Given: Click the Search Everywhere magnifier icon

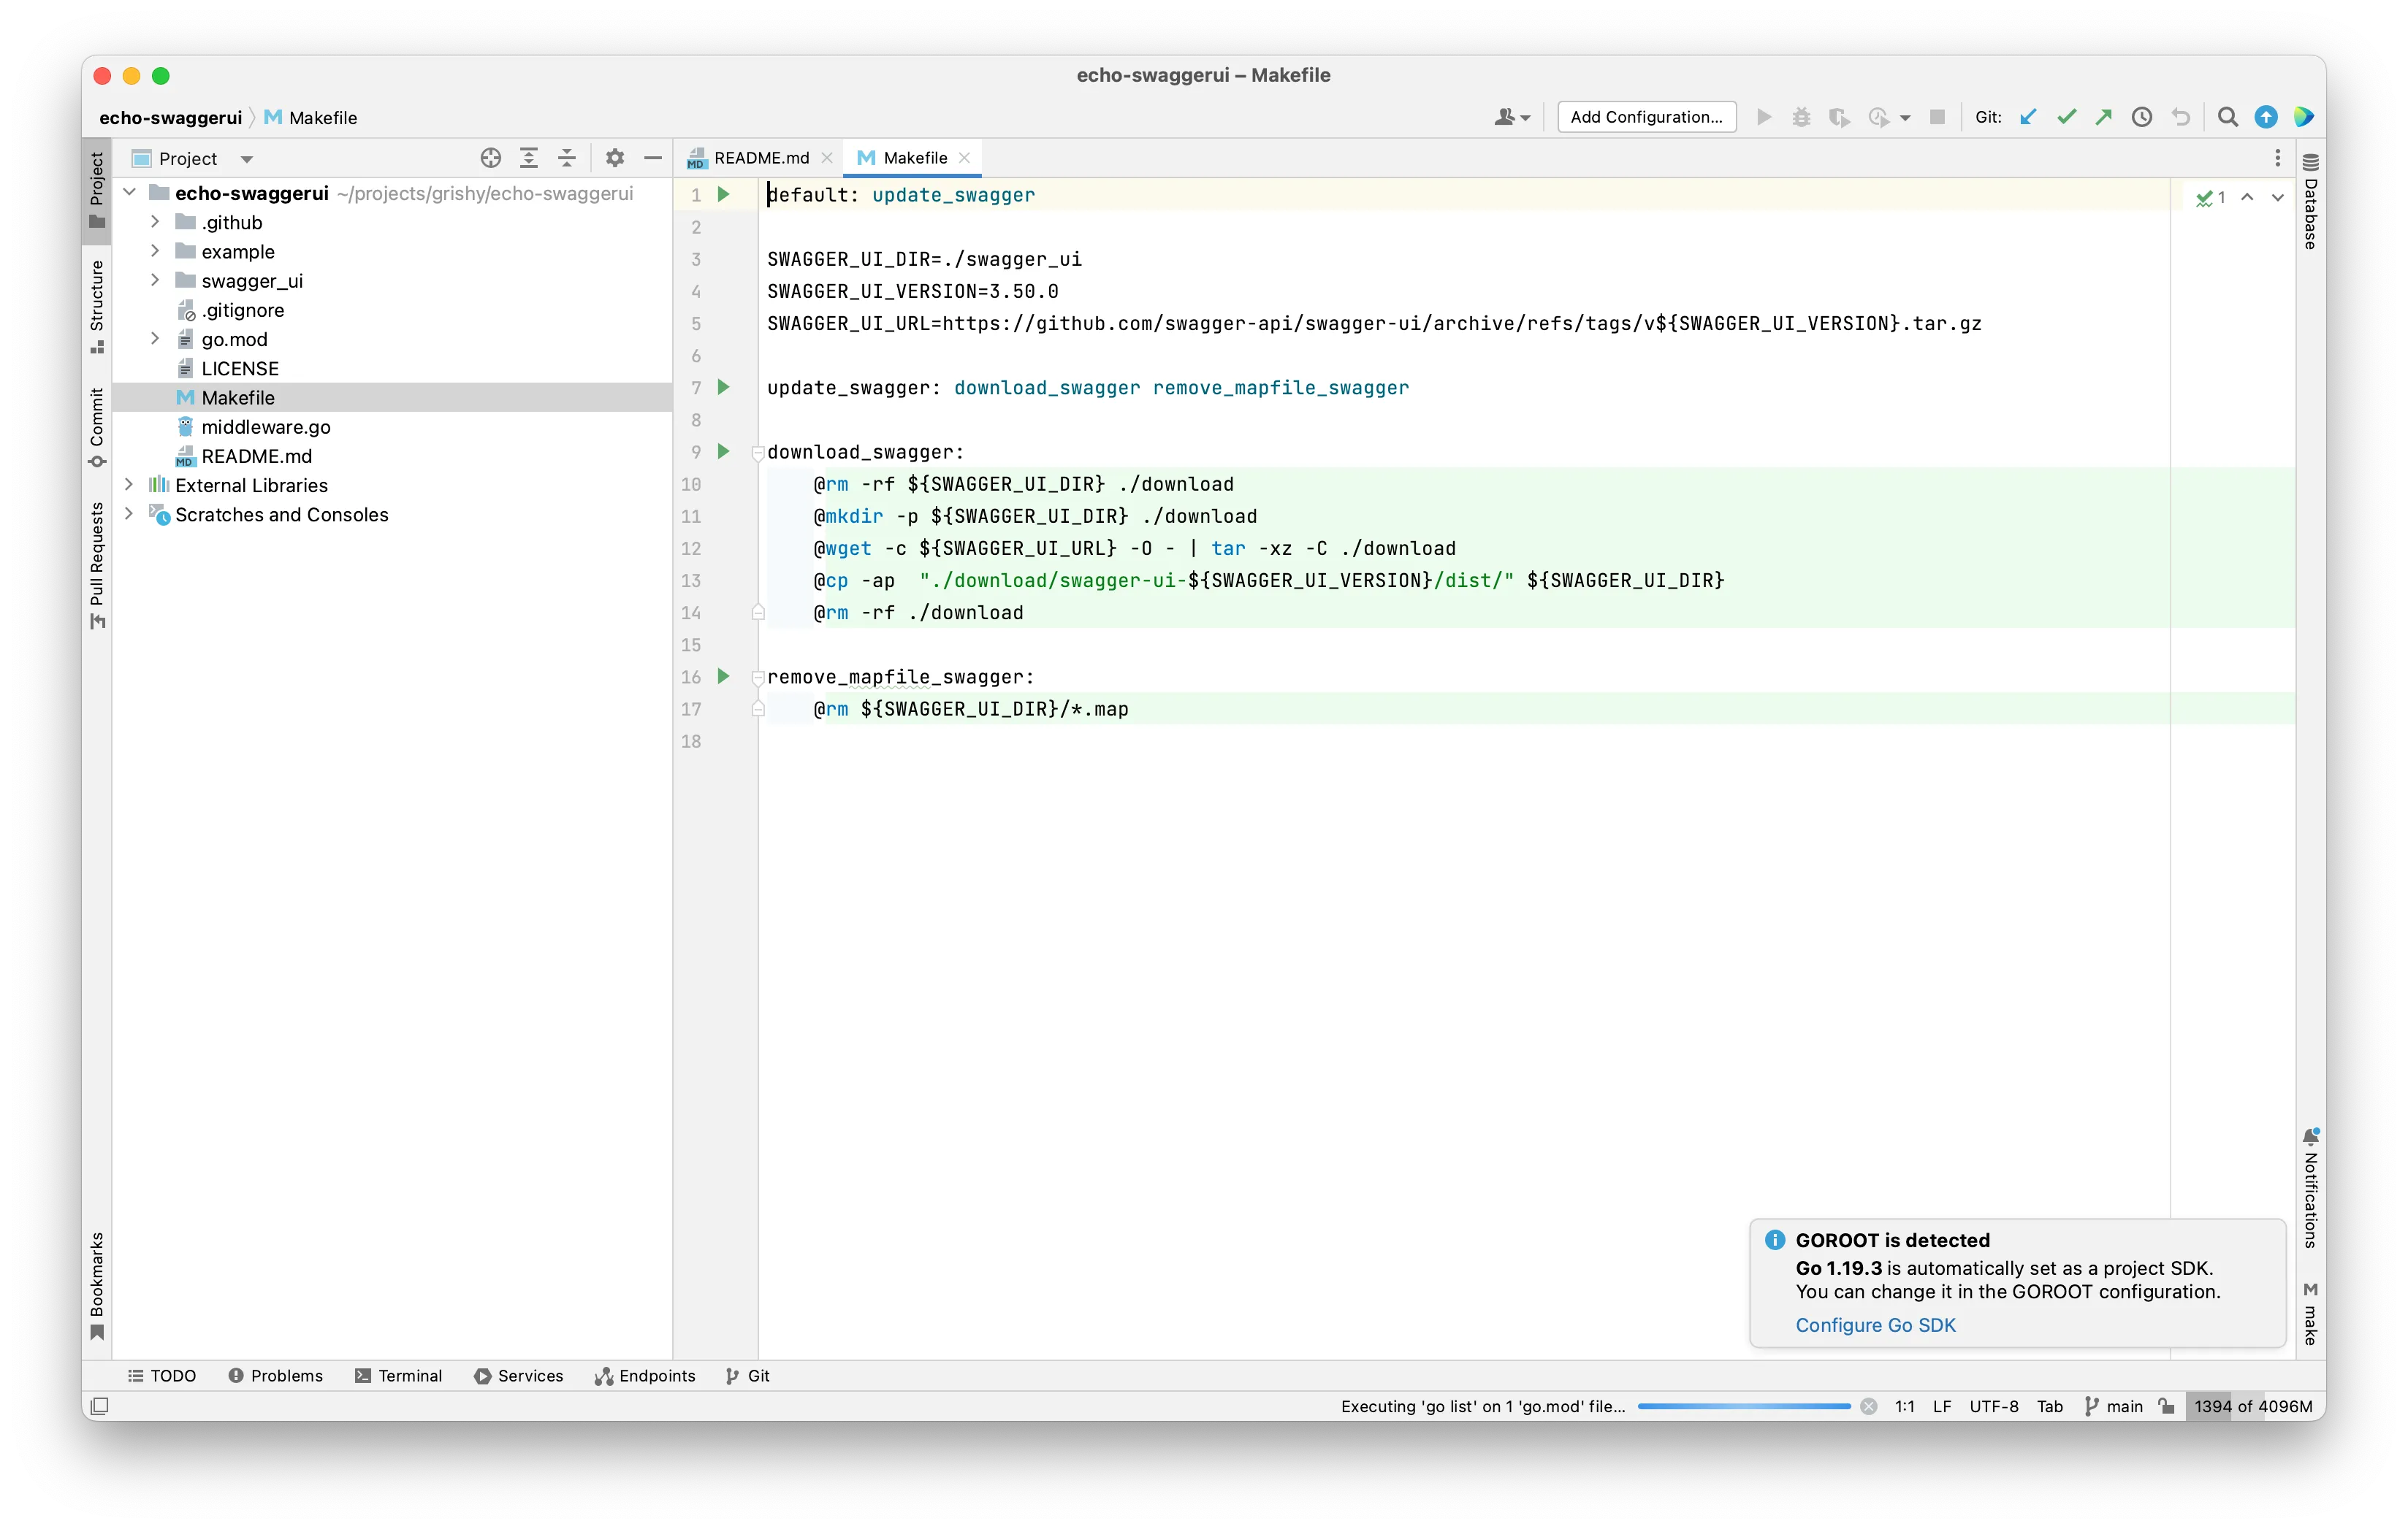Looking at the screenshot, I should (x=2227, y=117).
